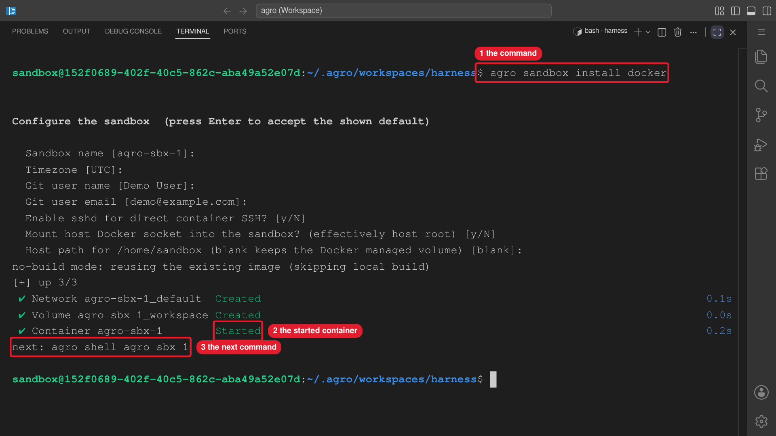Click the 'Timezone [UTC]:' line

[74, 170]
